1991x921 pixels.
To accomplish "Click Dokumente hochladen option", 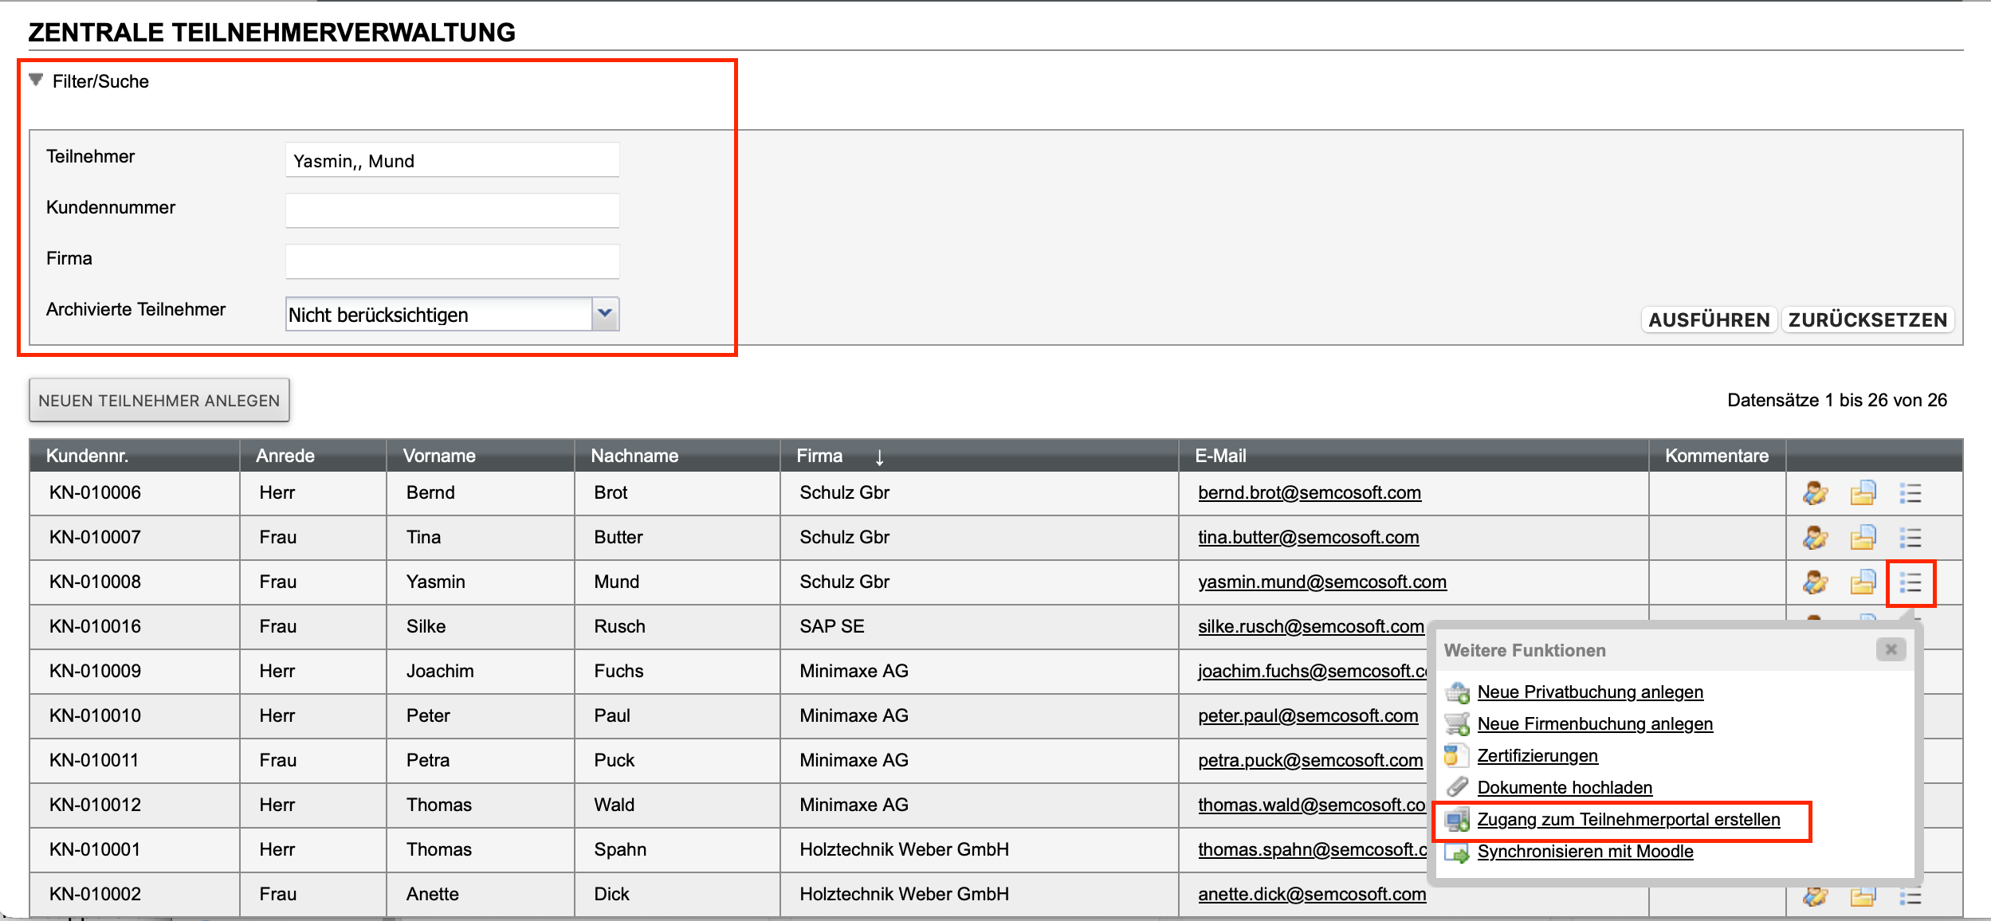I will click(1564, 788).
